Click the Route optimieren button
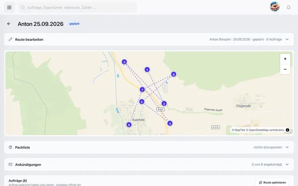Image resolution: width=298 pixels, height=186 pixels. click(x=272, y=183)
